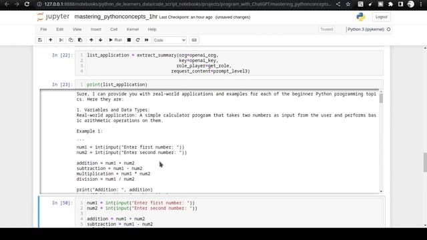This screenshot has width=427, height=240.
Task: Restart kernel and run all cells icon
Action: coord(147,40)
